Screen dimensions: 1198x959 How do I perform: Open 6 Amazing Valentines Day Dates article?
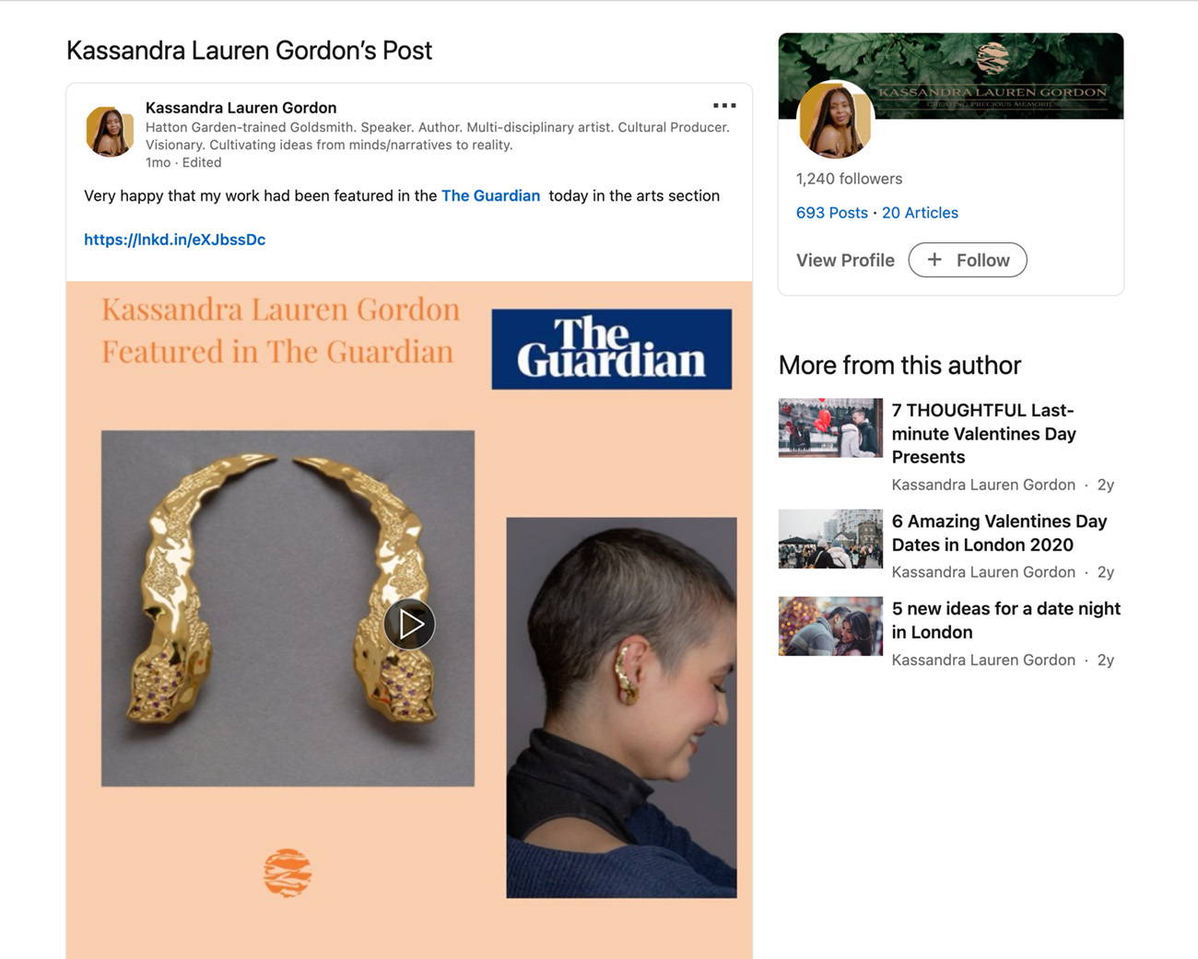click(x=999, y=532)
